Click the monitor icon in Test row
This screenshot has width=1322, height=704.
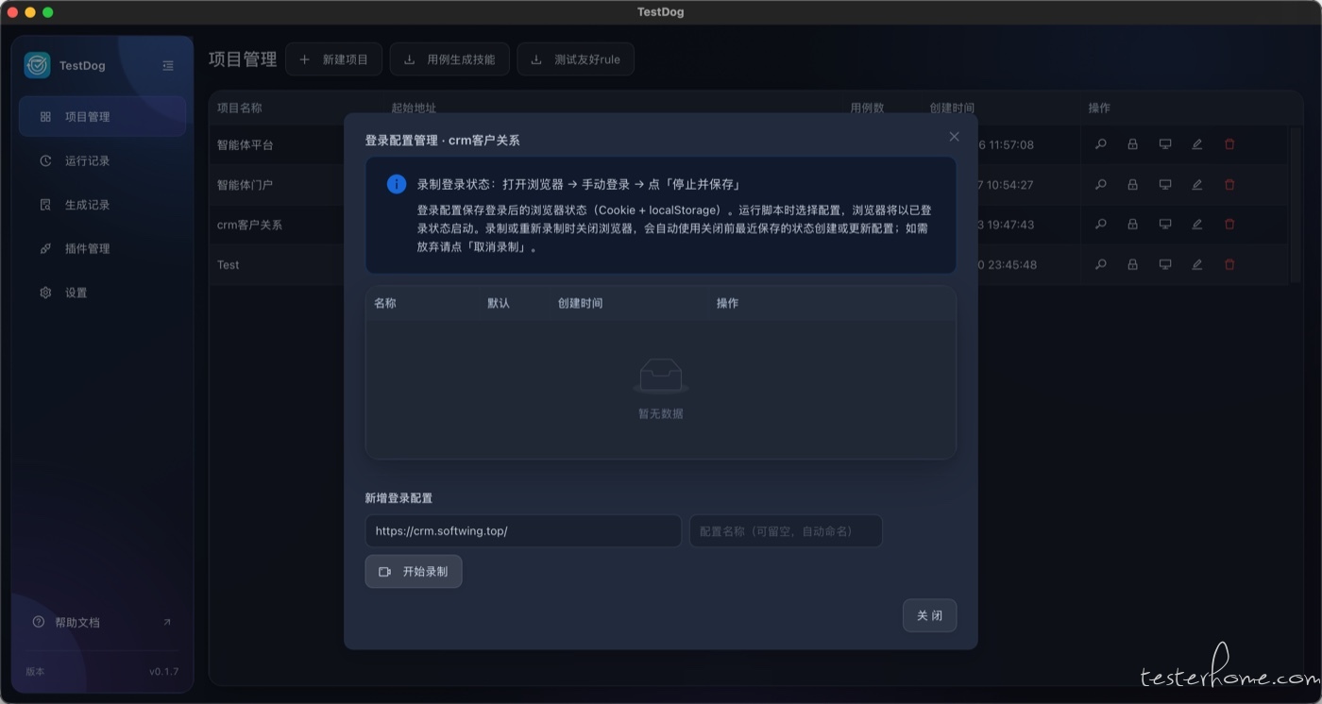click(1165, 265)
